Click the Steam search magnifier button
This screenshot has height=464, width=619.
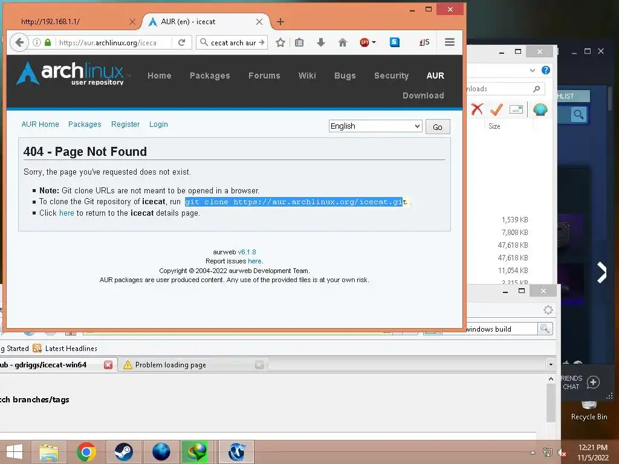point(578,115)
